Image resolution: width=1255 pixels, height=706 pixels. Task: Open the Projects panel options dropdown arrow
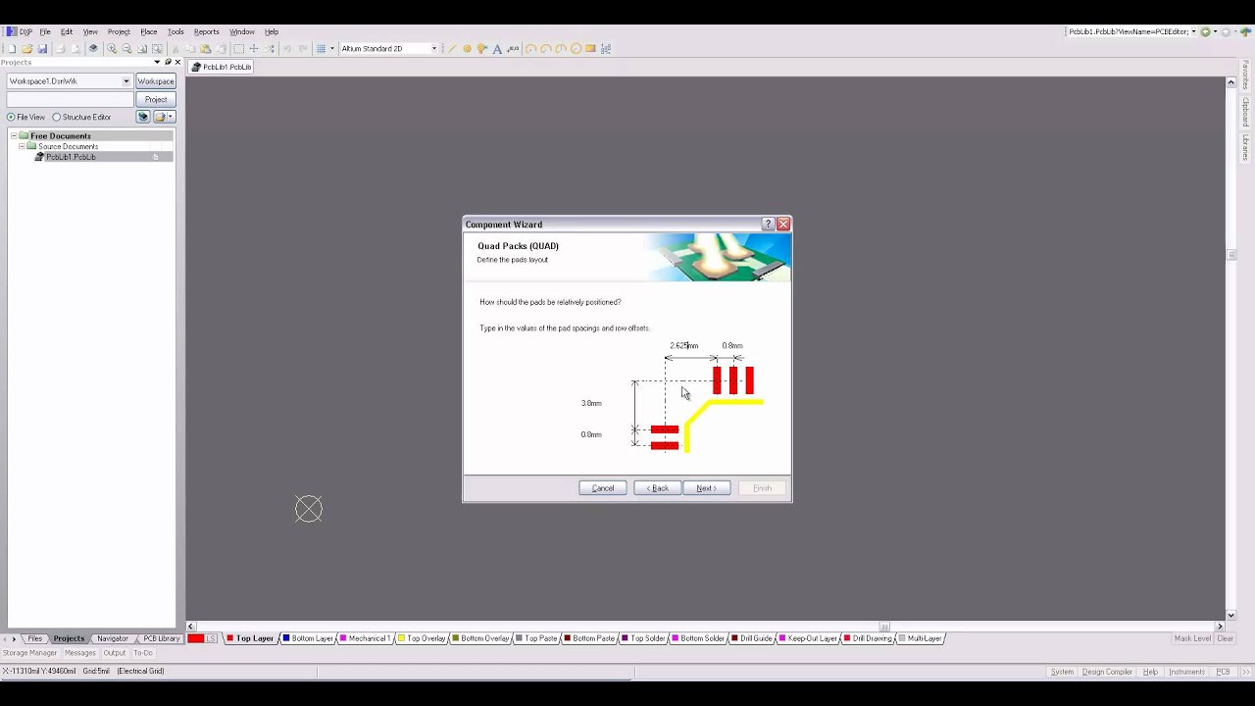coord(157,62)
